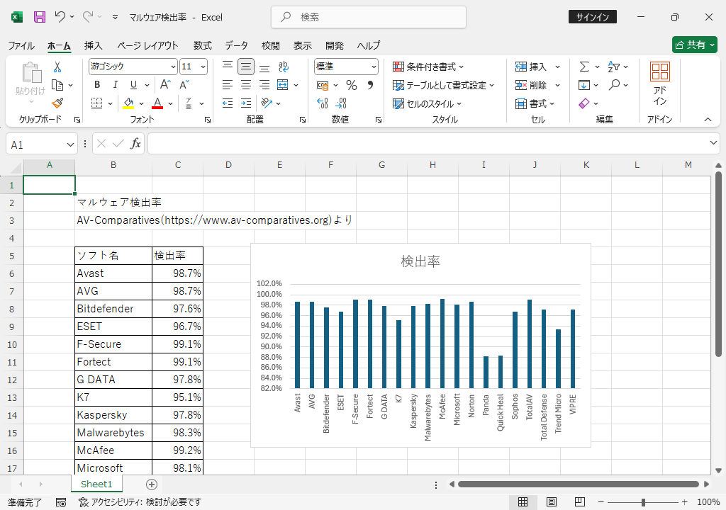Open the accessibility check status

[x=140, y=502]
